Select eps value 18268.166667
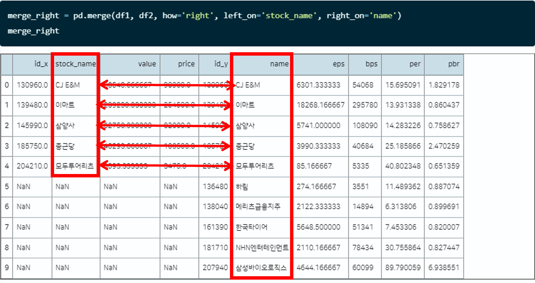 coord(320,105)
